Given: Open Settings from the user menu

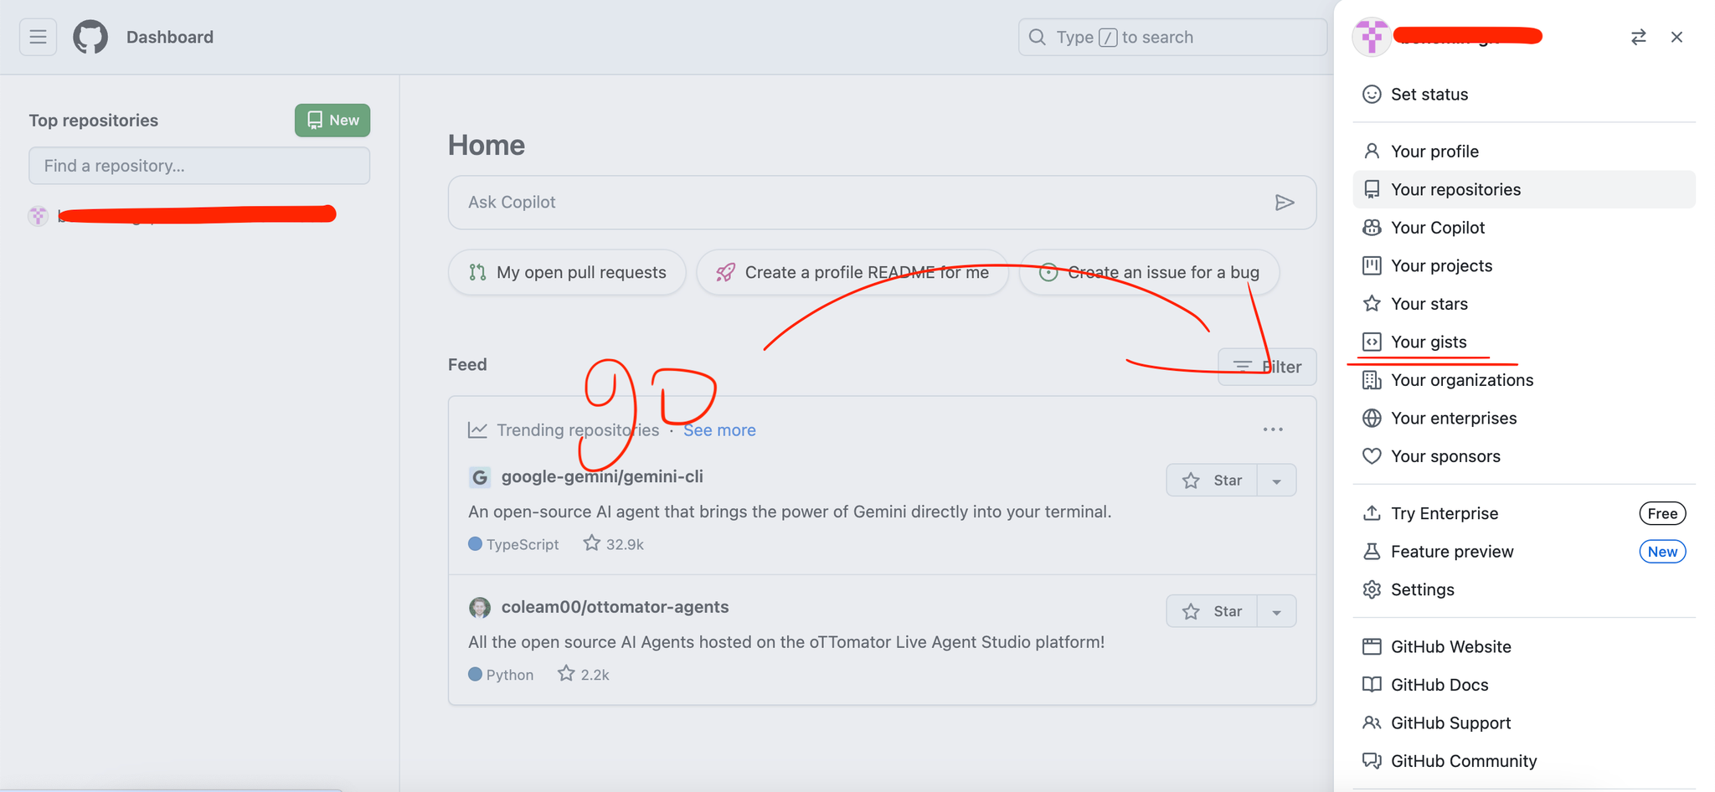Looking at the screenshot, I should pos(1524,589).
